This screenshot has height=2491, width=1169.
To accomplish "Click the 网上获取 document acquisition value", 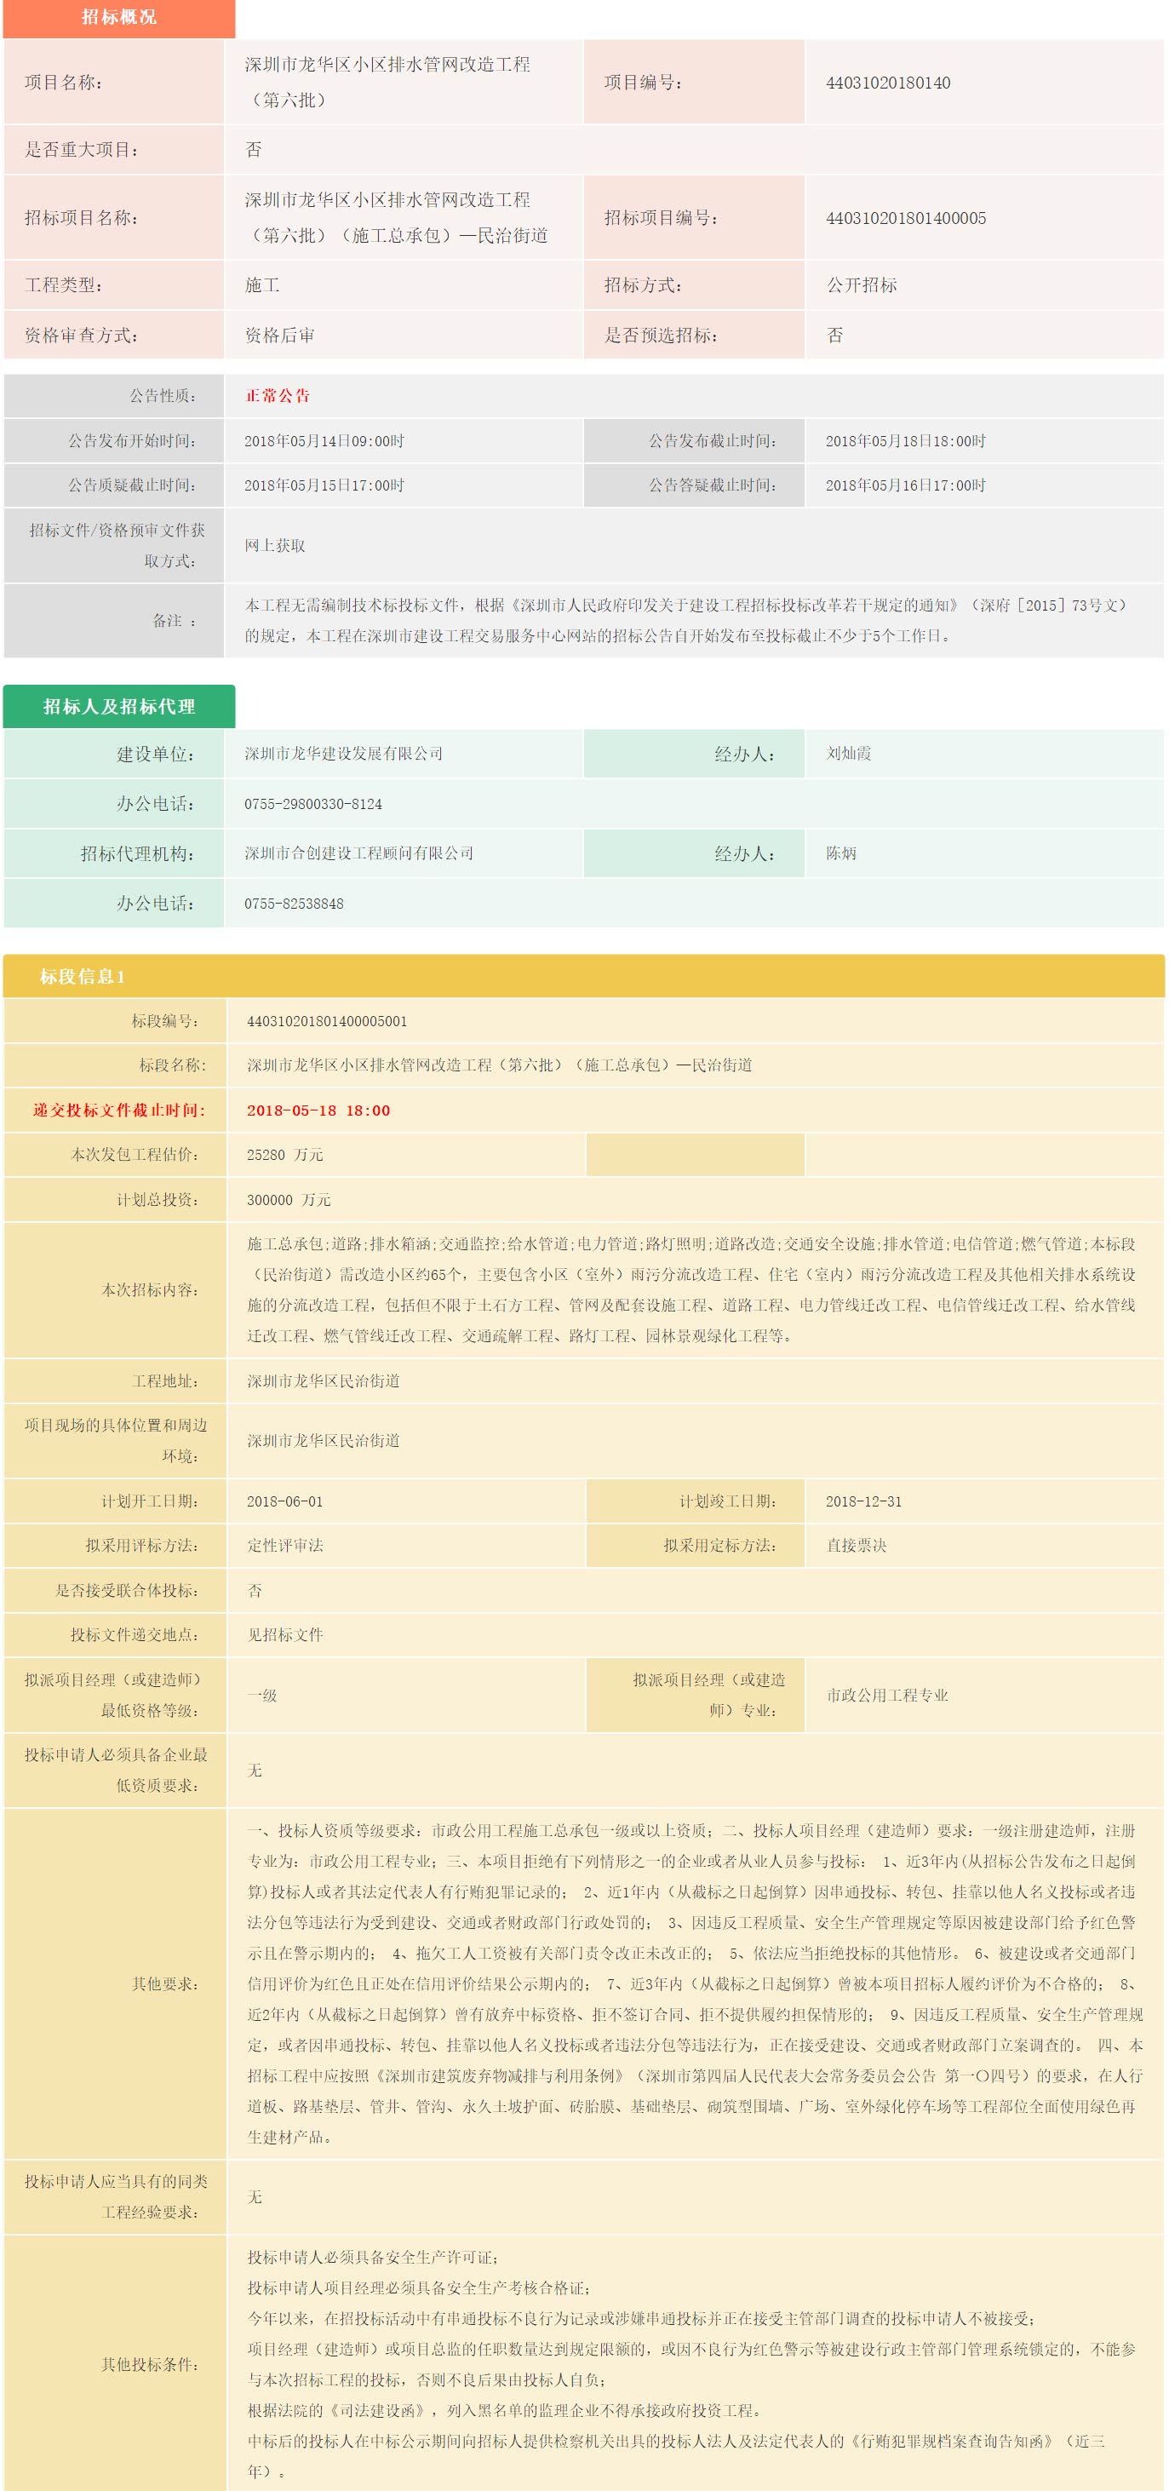I will 275,545.
